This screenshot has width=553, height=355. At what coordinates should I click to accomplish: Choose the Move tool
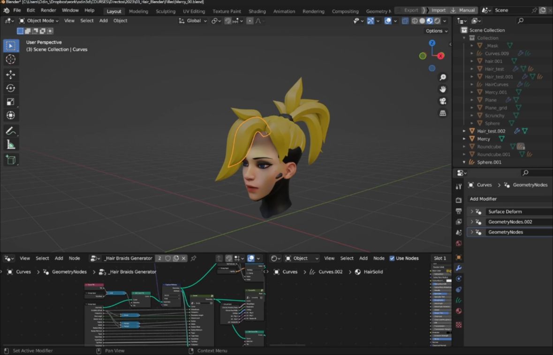[x=11, y=75]
